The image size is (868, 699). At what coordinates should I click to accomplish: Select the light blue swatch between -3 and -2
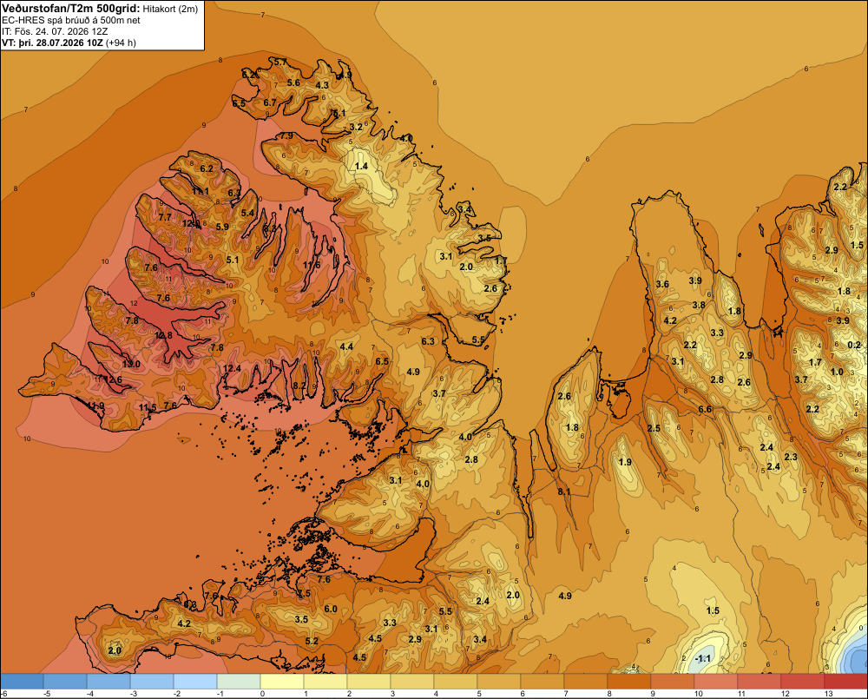(x=152, y=682)
